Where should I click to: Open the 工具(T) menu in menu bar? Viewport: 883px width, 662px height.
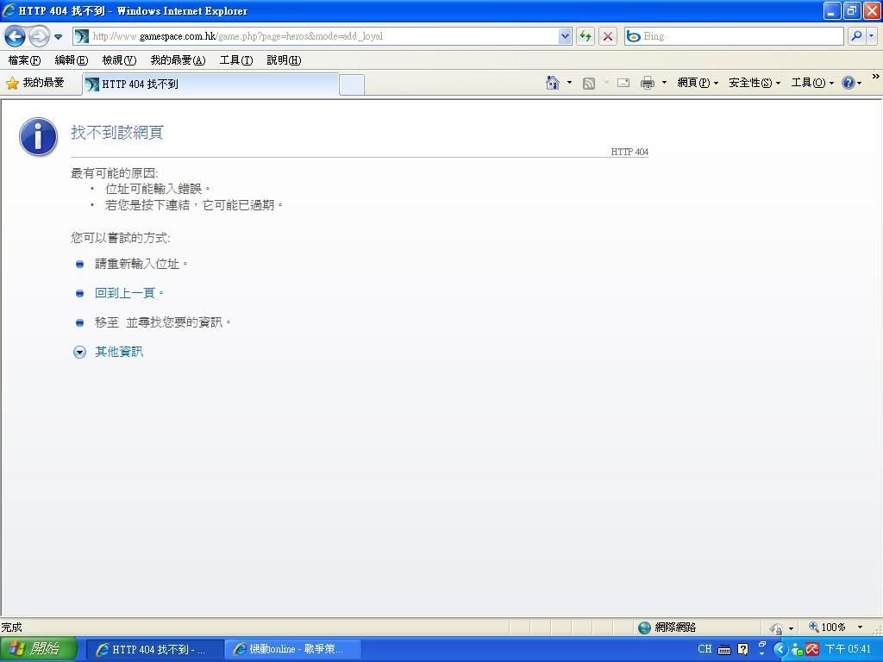click(236, 60)
